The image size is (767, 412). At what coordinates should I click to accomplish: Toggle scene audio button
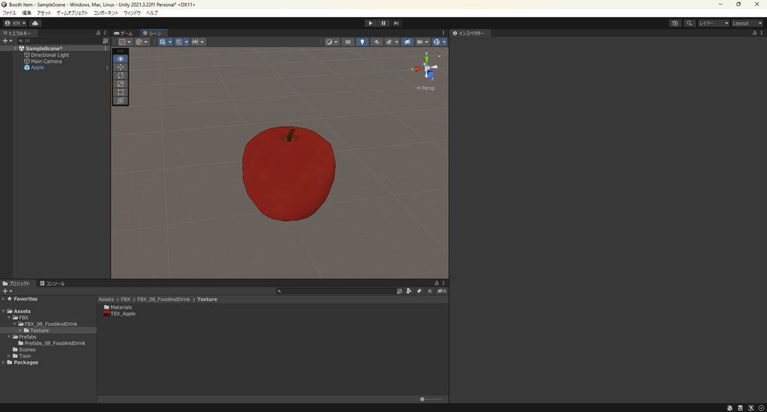[x=376, y=42]
